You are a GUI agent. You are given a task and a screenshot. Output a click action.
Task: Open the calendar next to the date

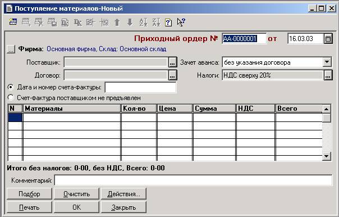tap(328, 39)
